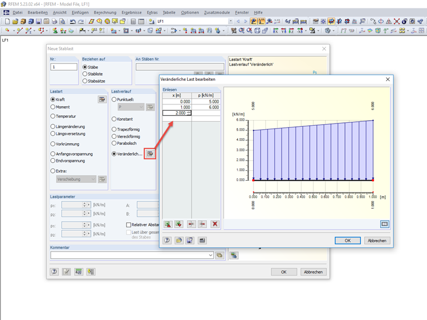Screen dimensions: 427x320
Task: Import table from Excel icon in dialog
Action: (x=168, y=224)
